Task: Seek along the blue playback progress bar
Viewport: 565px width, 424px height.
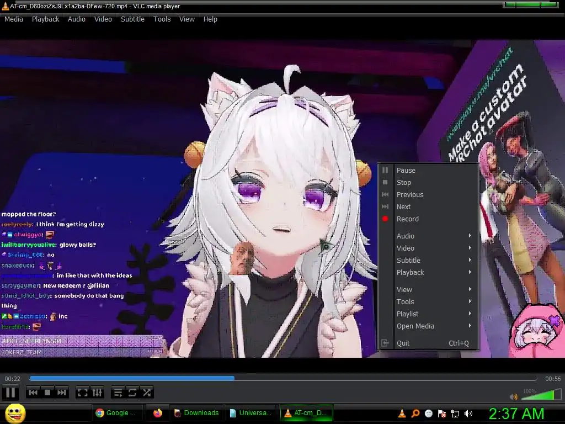Action: pyautogui.click(x=283, y=378)
